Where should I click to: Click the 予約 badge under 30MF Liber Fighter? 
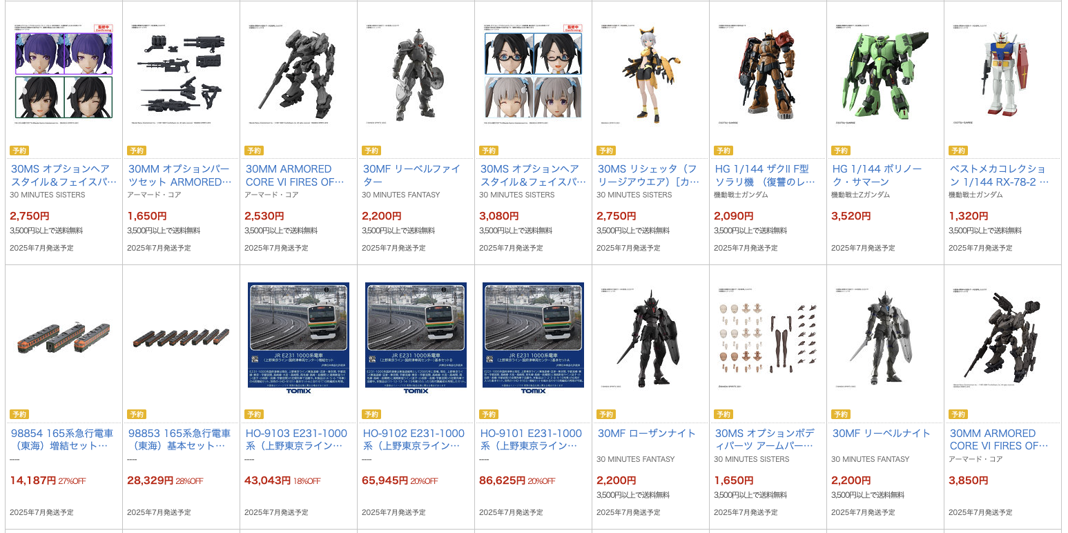371,151
